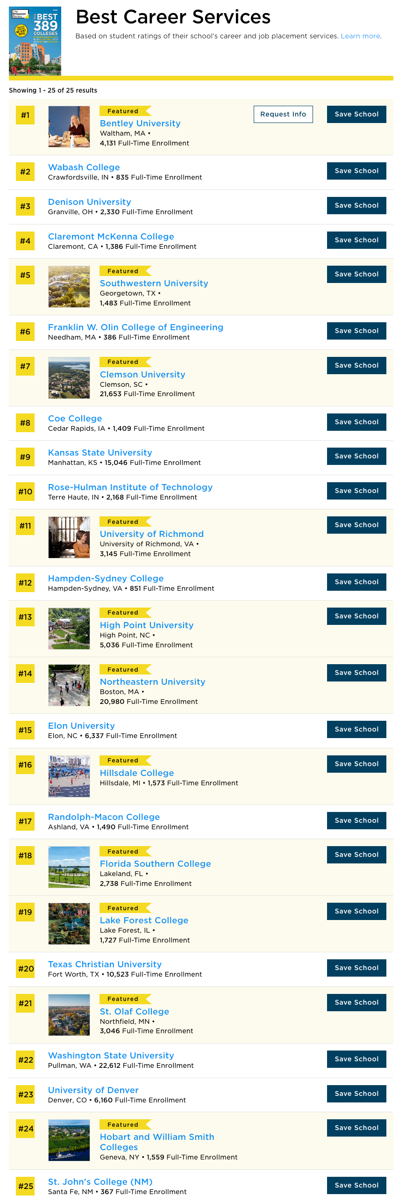Open the High Point University link

[147, 625]
